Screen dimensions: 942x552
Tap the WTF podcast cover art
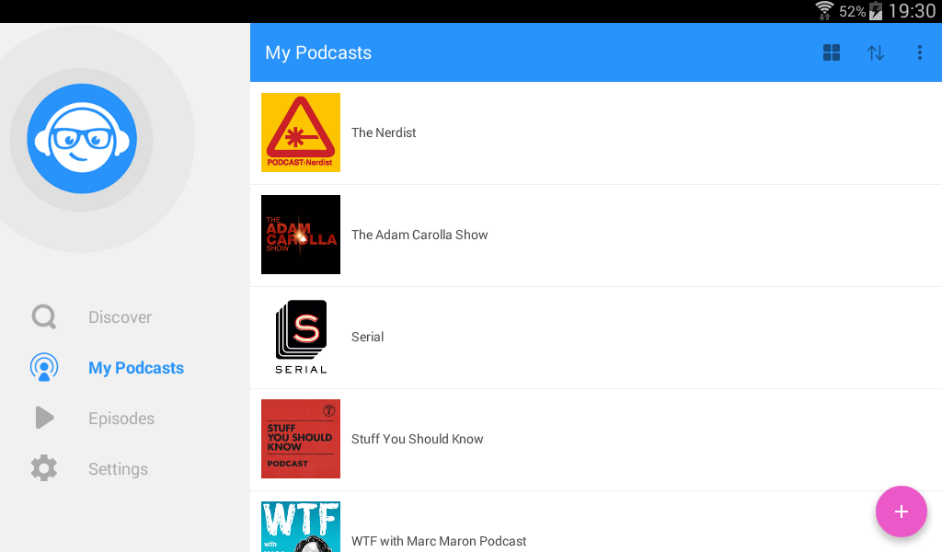pyautogui.click(x=301, y=527)
